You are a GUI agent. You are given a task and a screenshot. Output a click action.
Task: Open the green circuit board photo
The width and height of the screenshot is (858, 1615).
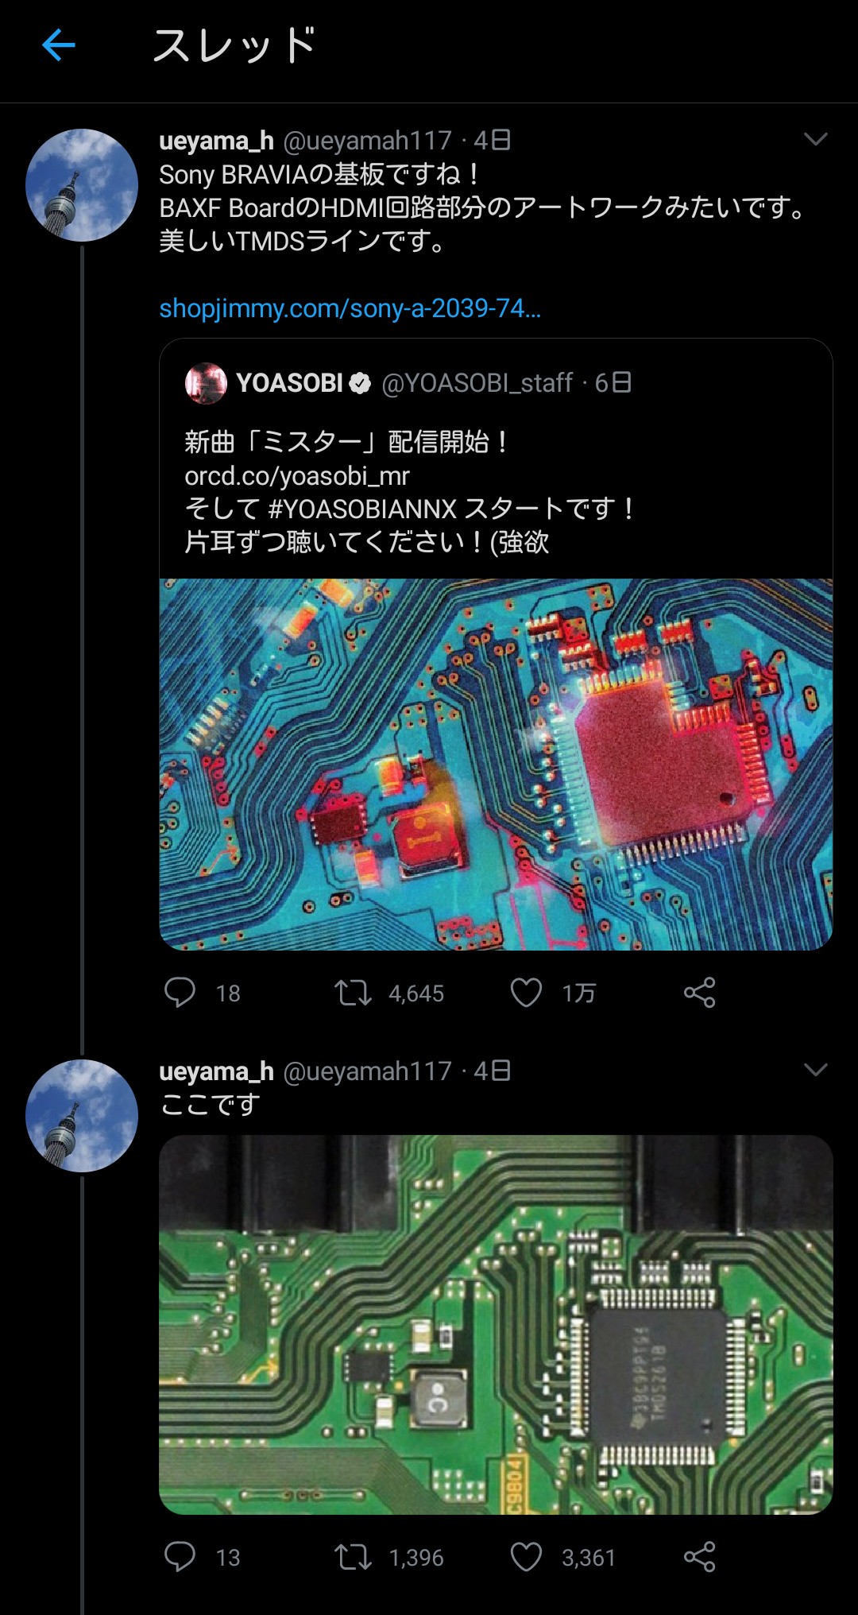coord(496,1325)
